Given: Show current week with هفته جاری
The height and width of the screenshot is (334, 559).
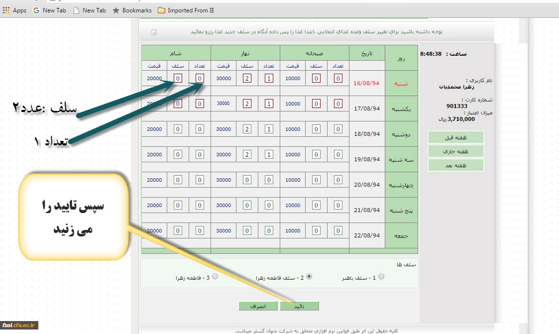Looking at the screenshot, I should [456, 151].
